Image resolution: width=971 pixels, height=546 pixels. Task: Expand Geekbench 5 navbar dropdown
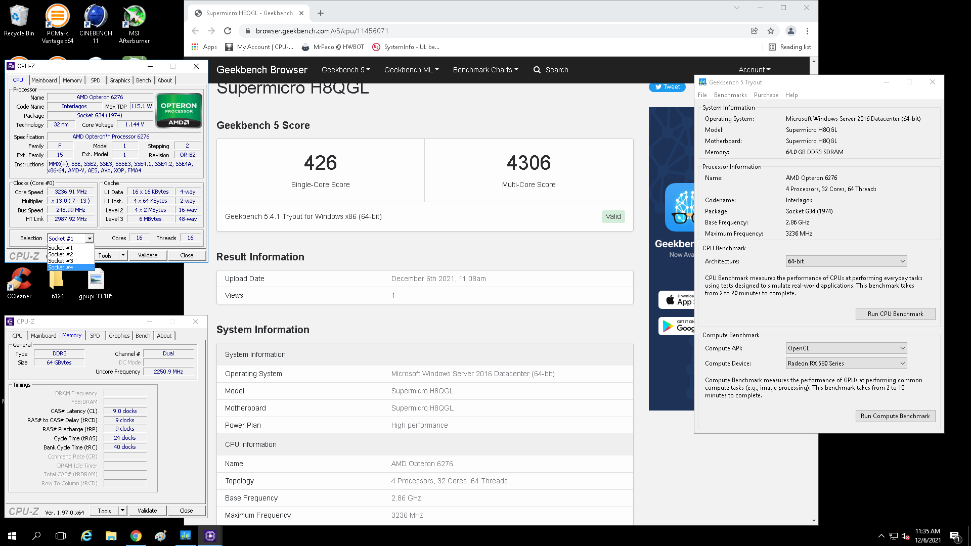coord(346,70)
